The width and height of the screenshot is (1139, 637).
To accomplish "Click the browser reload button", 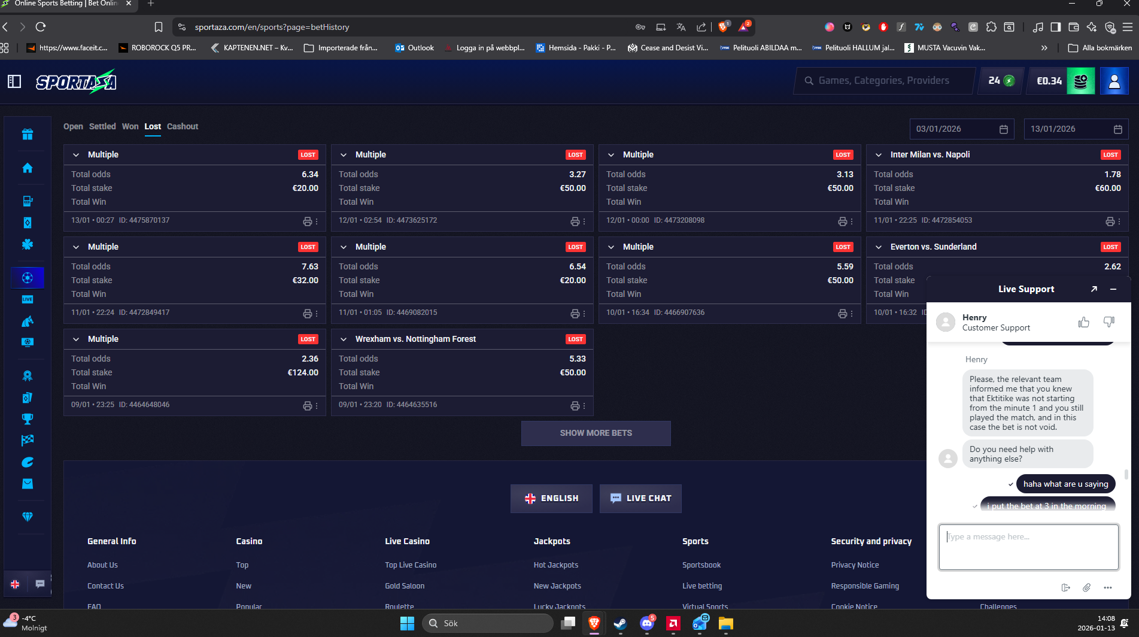I will (41, 27).
